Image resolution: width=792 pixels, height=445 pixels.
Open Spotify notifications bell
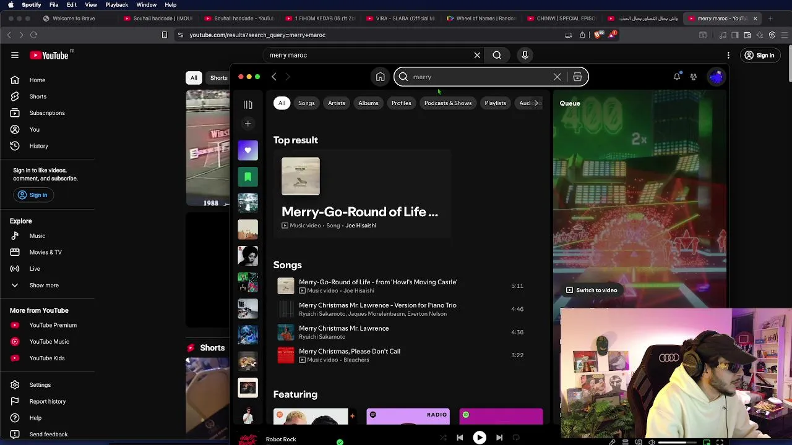677,77
